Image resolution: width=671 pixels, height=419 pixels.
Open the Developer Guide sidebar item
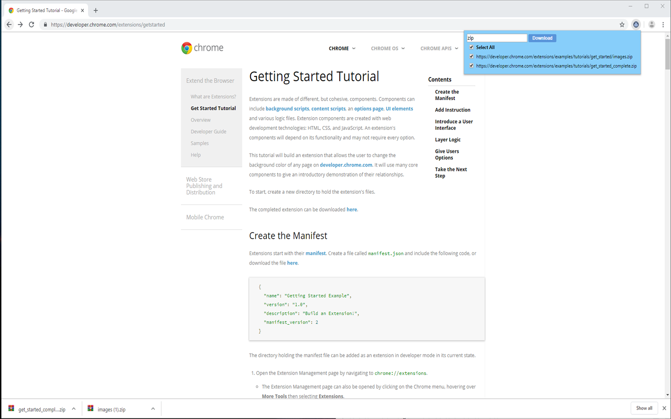pyautogui.click(x=209, y=131)
